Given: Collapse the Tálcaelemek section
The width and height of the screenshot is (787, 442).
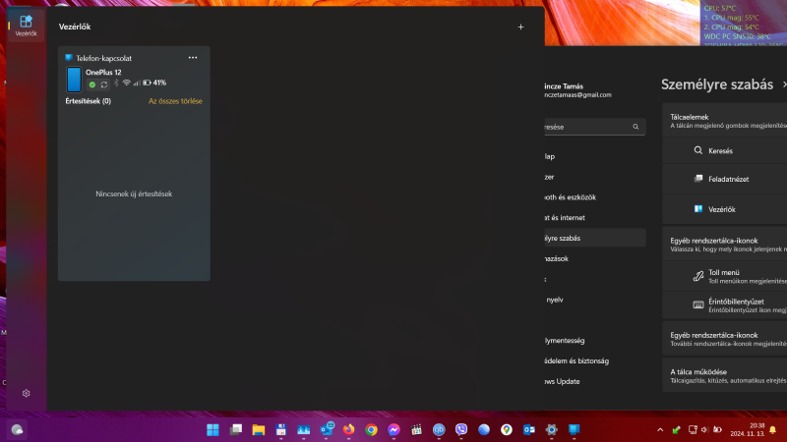Looking at the screenshot, I should tap(725, 120).
